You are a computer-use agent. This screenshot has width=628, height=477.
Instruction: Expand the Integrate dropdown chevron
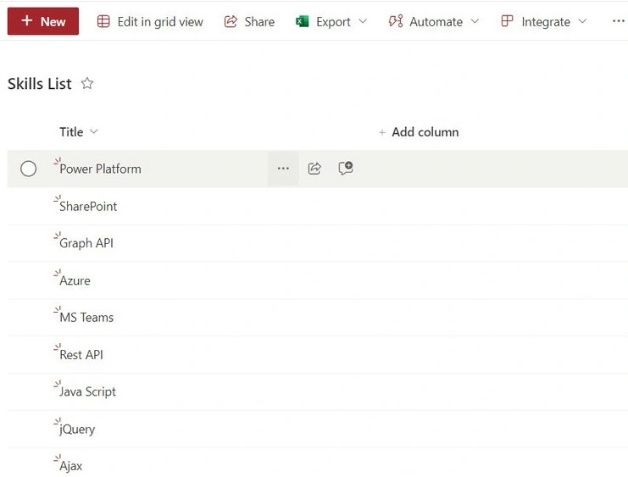[583, 21]
